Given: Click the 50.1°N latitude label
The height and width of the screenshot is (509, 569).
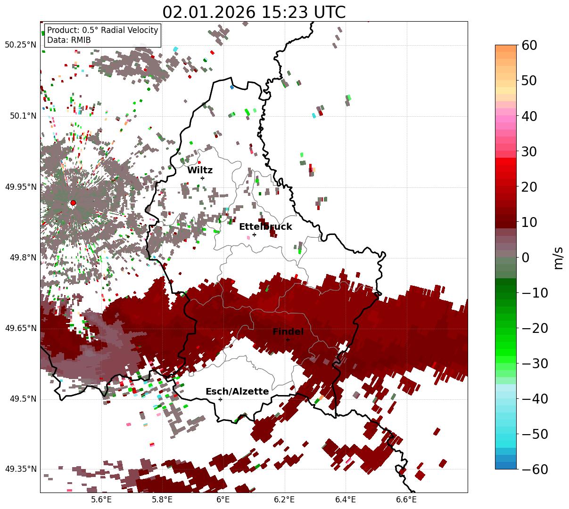Looking at the screenshot, I should click(23, 116).
